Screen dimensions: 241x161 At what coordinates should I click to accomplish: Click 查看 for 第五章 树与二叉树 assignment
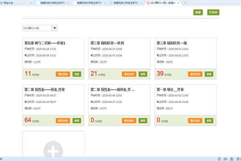tap(77, 74)
